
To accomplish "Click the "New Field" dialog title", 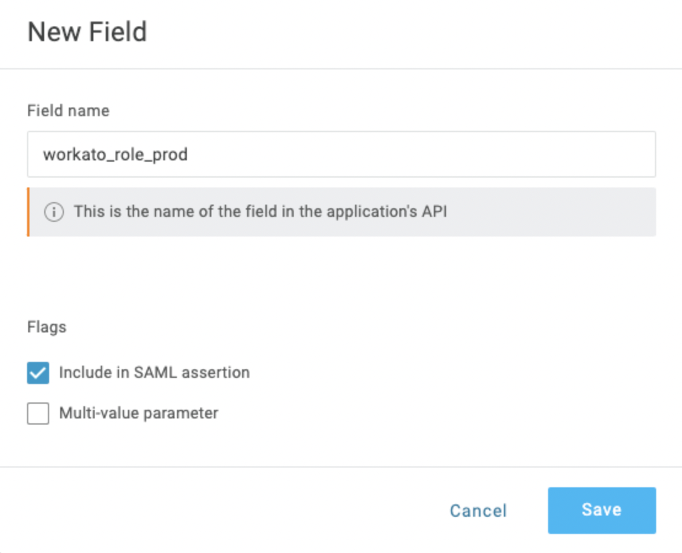I will (x=87, y=32).
